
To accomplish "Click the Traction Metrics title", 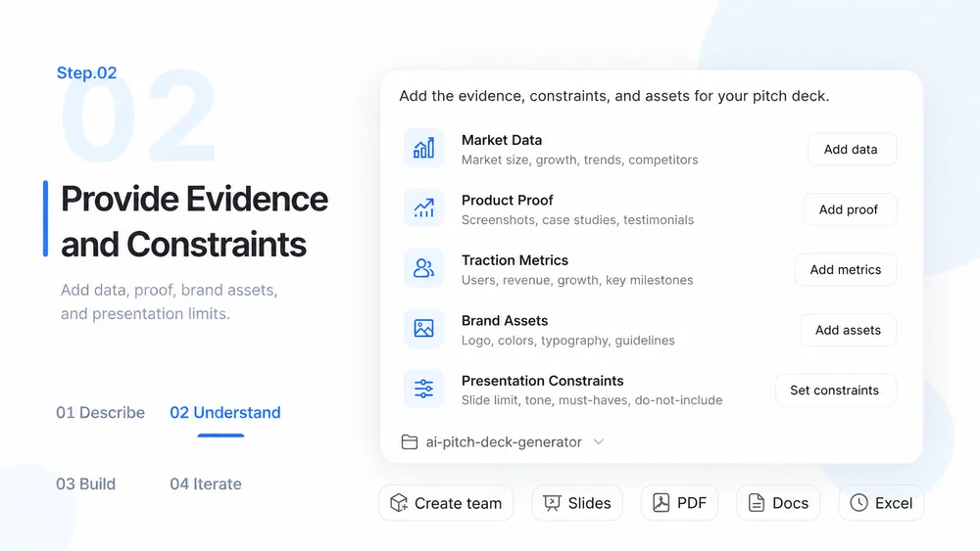I will (514, 260).
